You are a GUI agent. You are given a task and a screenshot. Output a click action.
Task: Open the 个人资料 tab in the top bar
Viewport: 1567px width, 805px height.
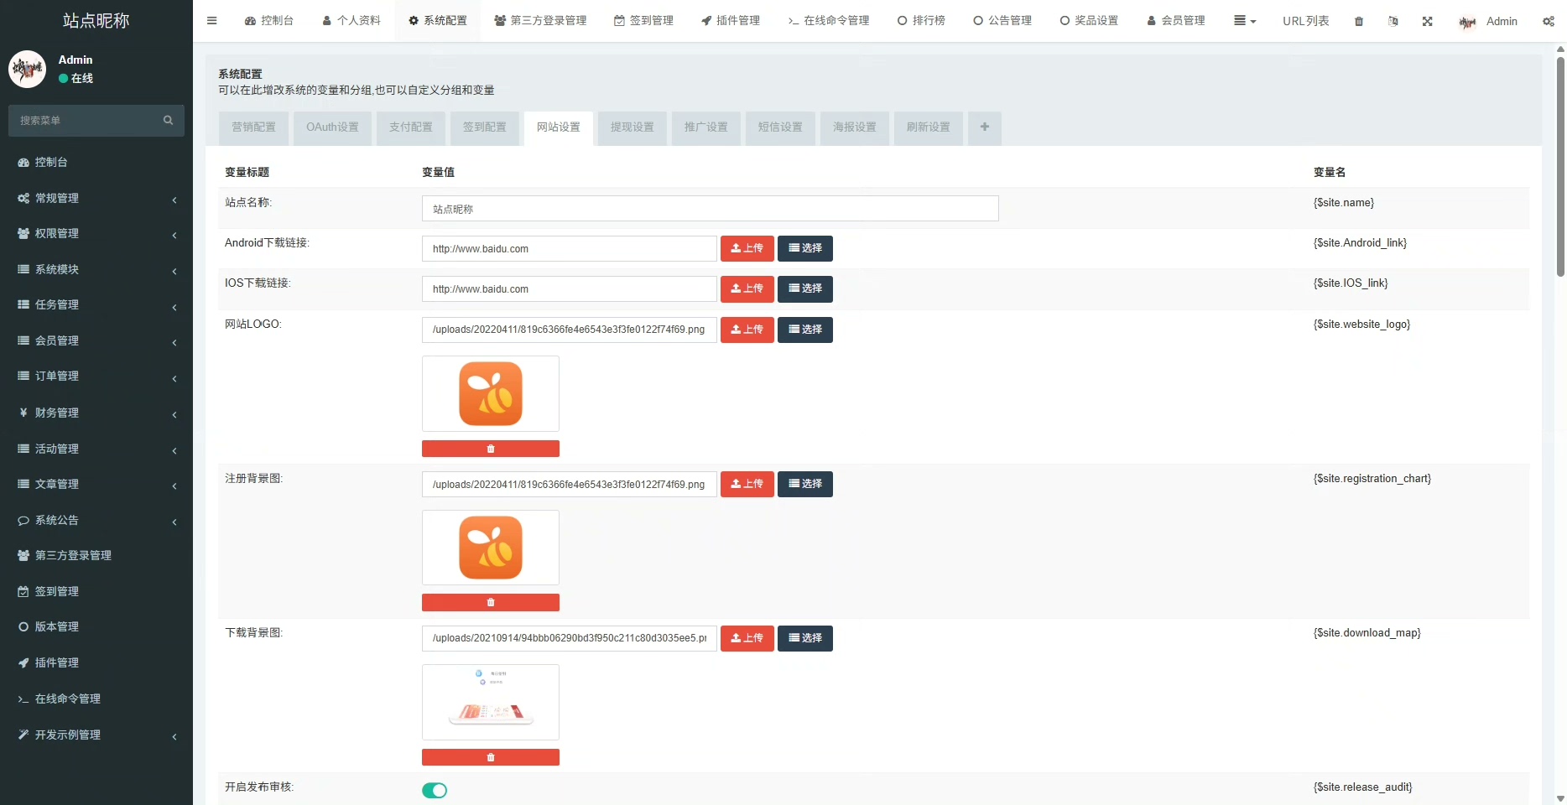point(351,21)
